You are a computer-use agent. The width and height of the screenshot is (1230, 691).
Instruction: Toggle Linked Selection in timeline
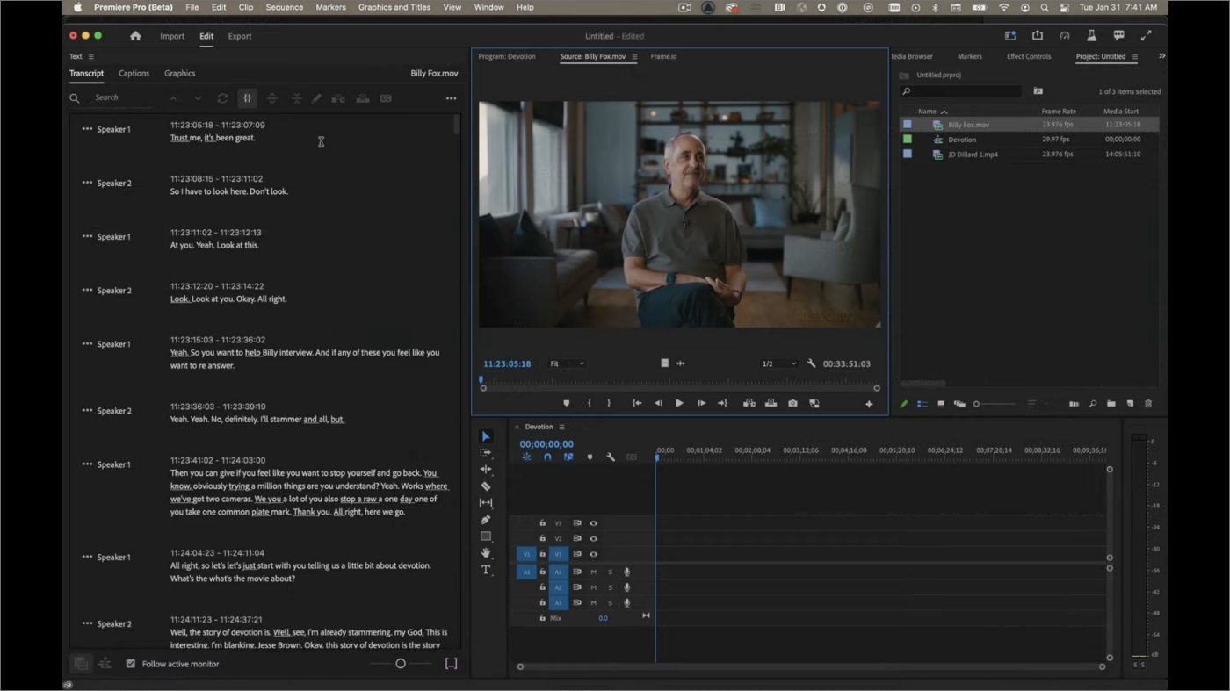pos(568,457)
